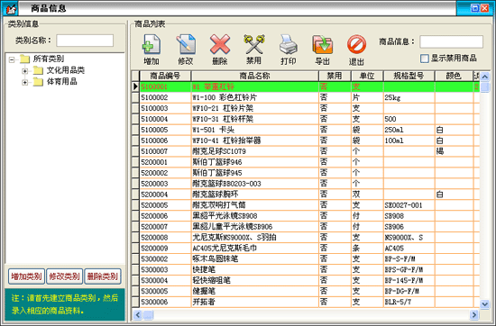The height and width of the screenshot is (326, 496).
Task: Collapse the 所有类别 tree node
Action: click(x=12, y=59)
